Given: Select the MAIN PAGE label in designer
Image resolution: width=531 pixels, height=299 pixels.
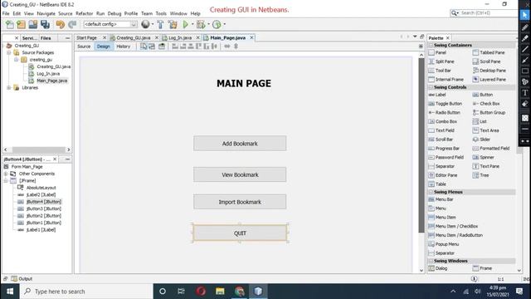Looking at the screenshot, I should 244,83.
